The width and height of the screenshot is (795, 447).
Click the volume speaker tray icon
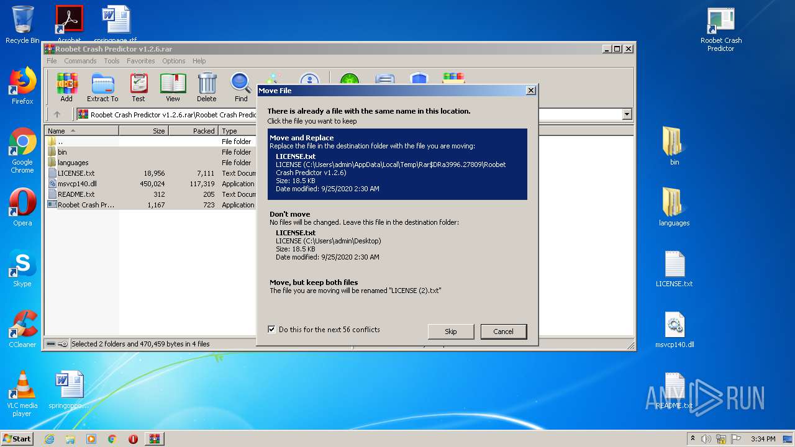pos(706,439)
